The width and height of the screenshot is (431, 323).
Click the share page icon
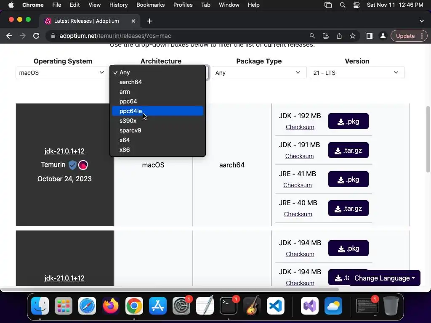pyautogui.click(x=339, y=36)
